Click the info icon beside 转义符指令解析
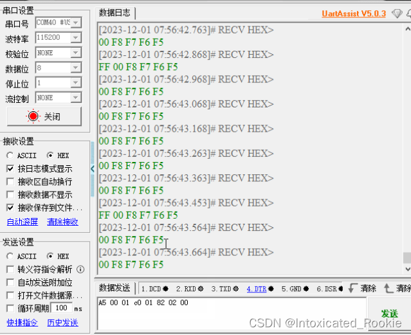Image resolution: width=411 pixels, height=335 pixels. (80, 269)
